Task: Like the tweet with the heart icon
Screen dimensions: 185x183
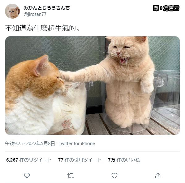Action: click(x=114, y=176)
